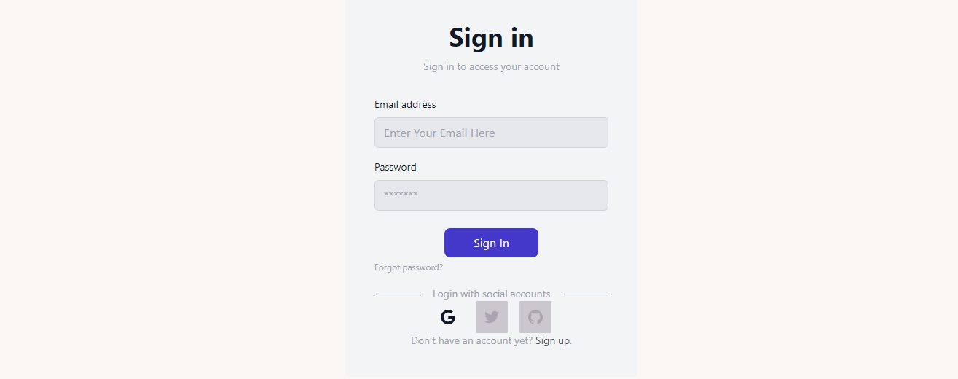Focus the Email address input field
Screen dimensions: 958x379
pyautogui.click(x=491, y=133)
